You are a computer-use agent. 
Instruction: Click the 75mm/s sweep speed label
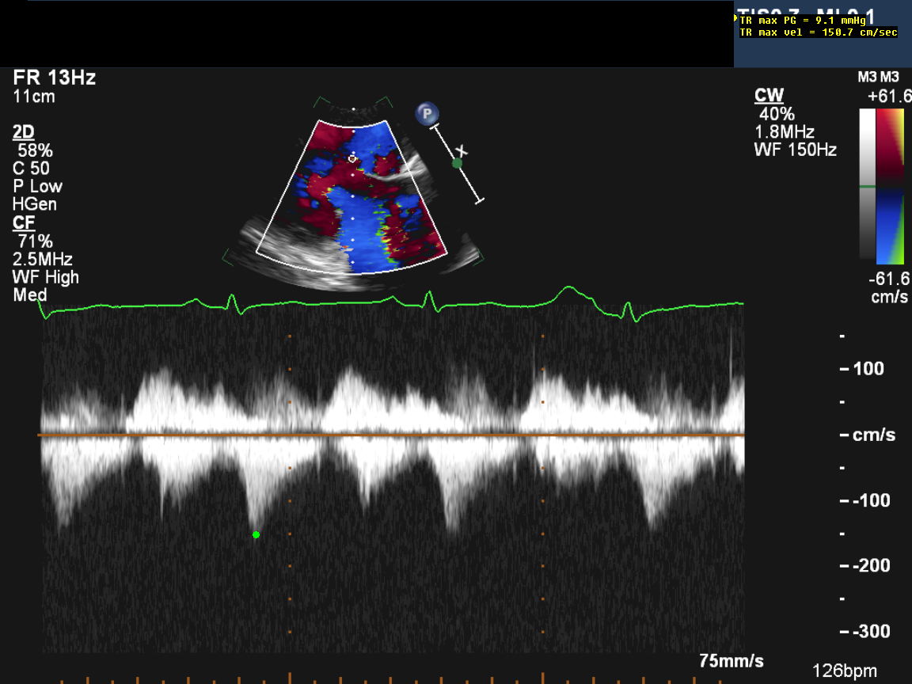[x=731, y=660]
